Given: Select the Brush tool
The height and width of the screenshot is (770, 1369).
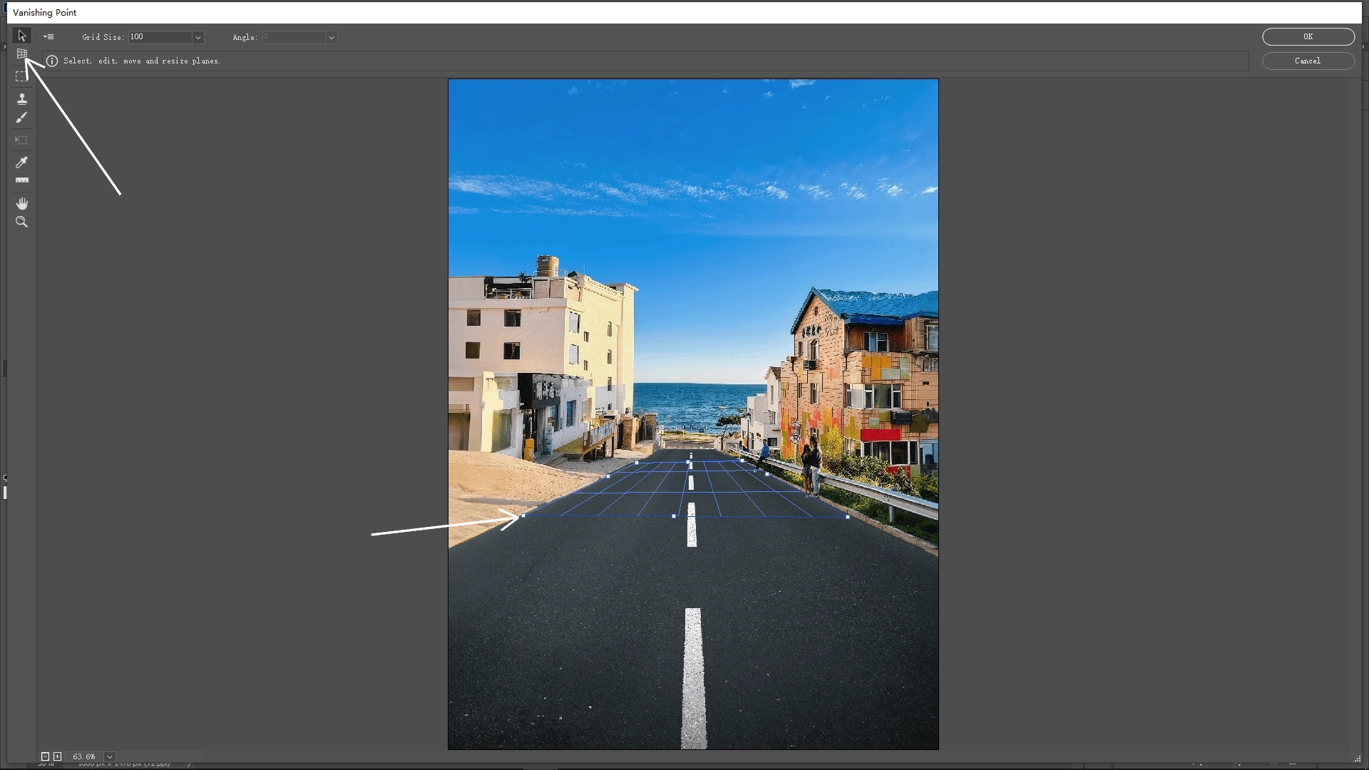Looking at the screenshot, I should coord(22,118).
